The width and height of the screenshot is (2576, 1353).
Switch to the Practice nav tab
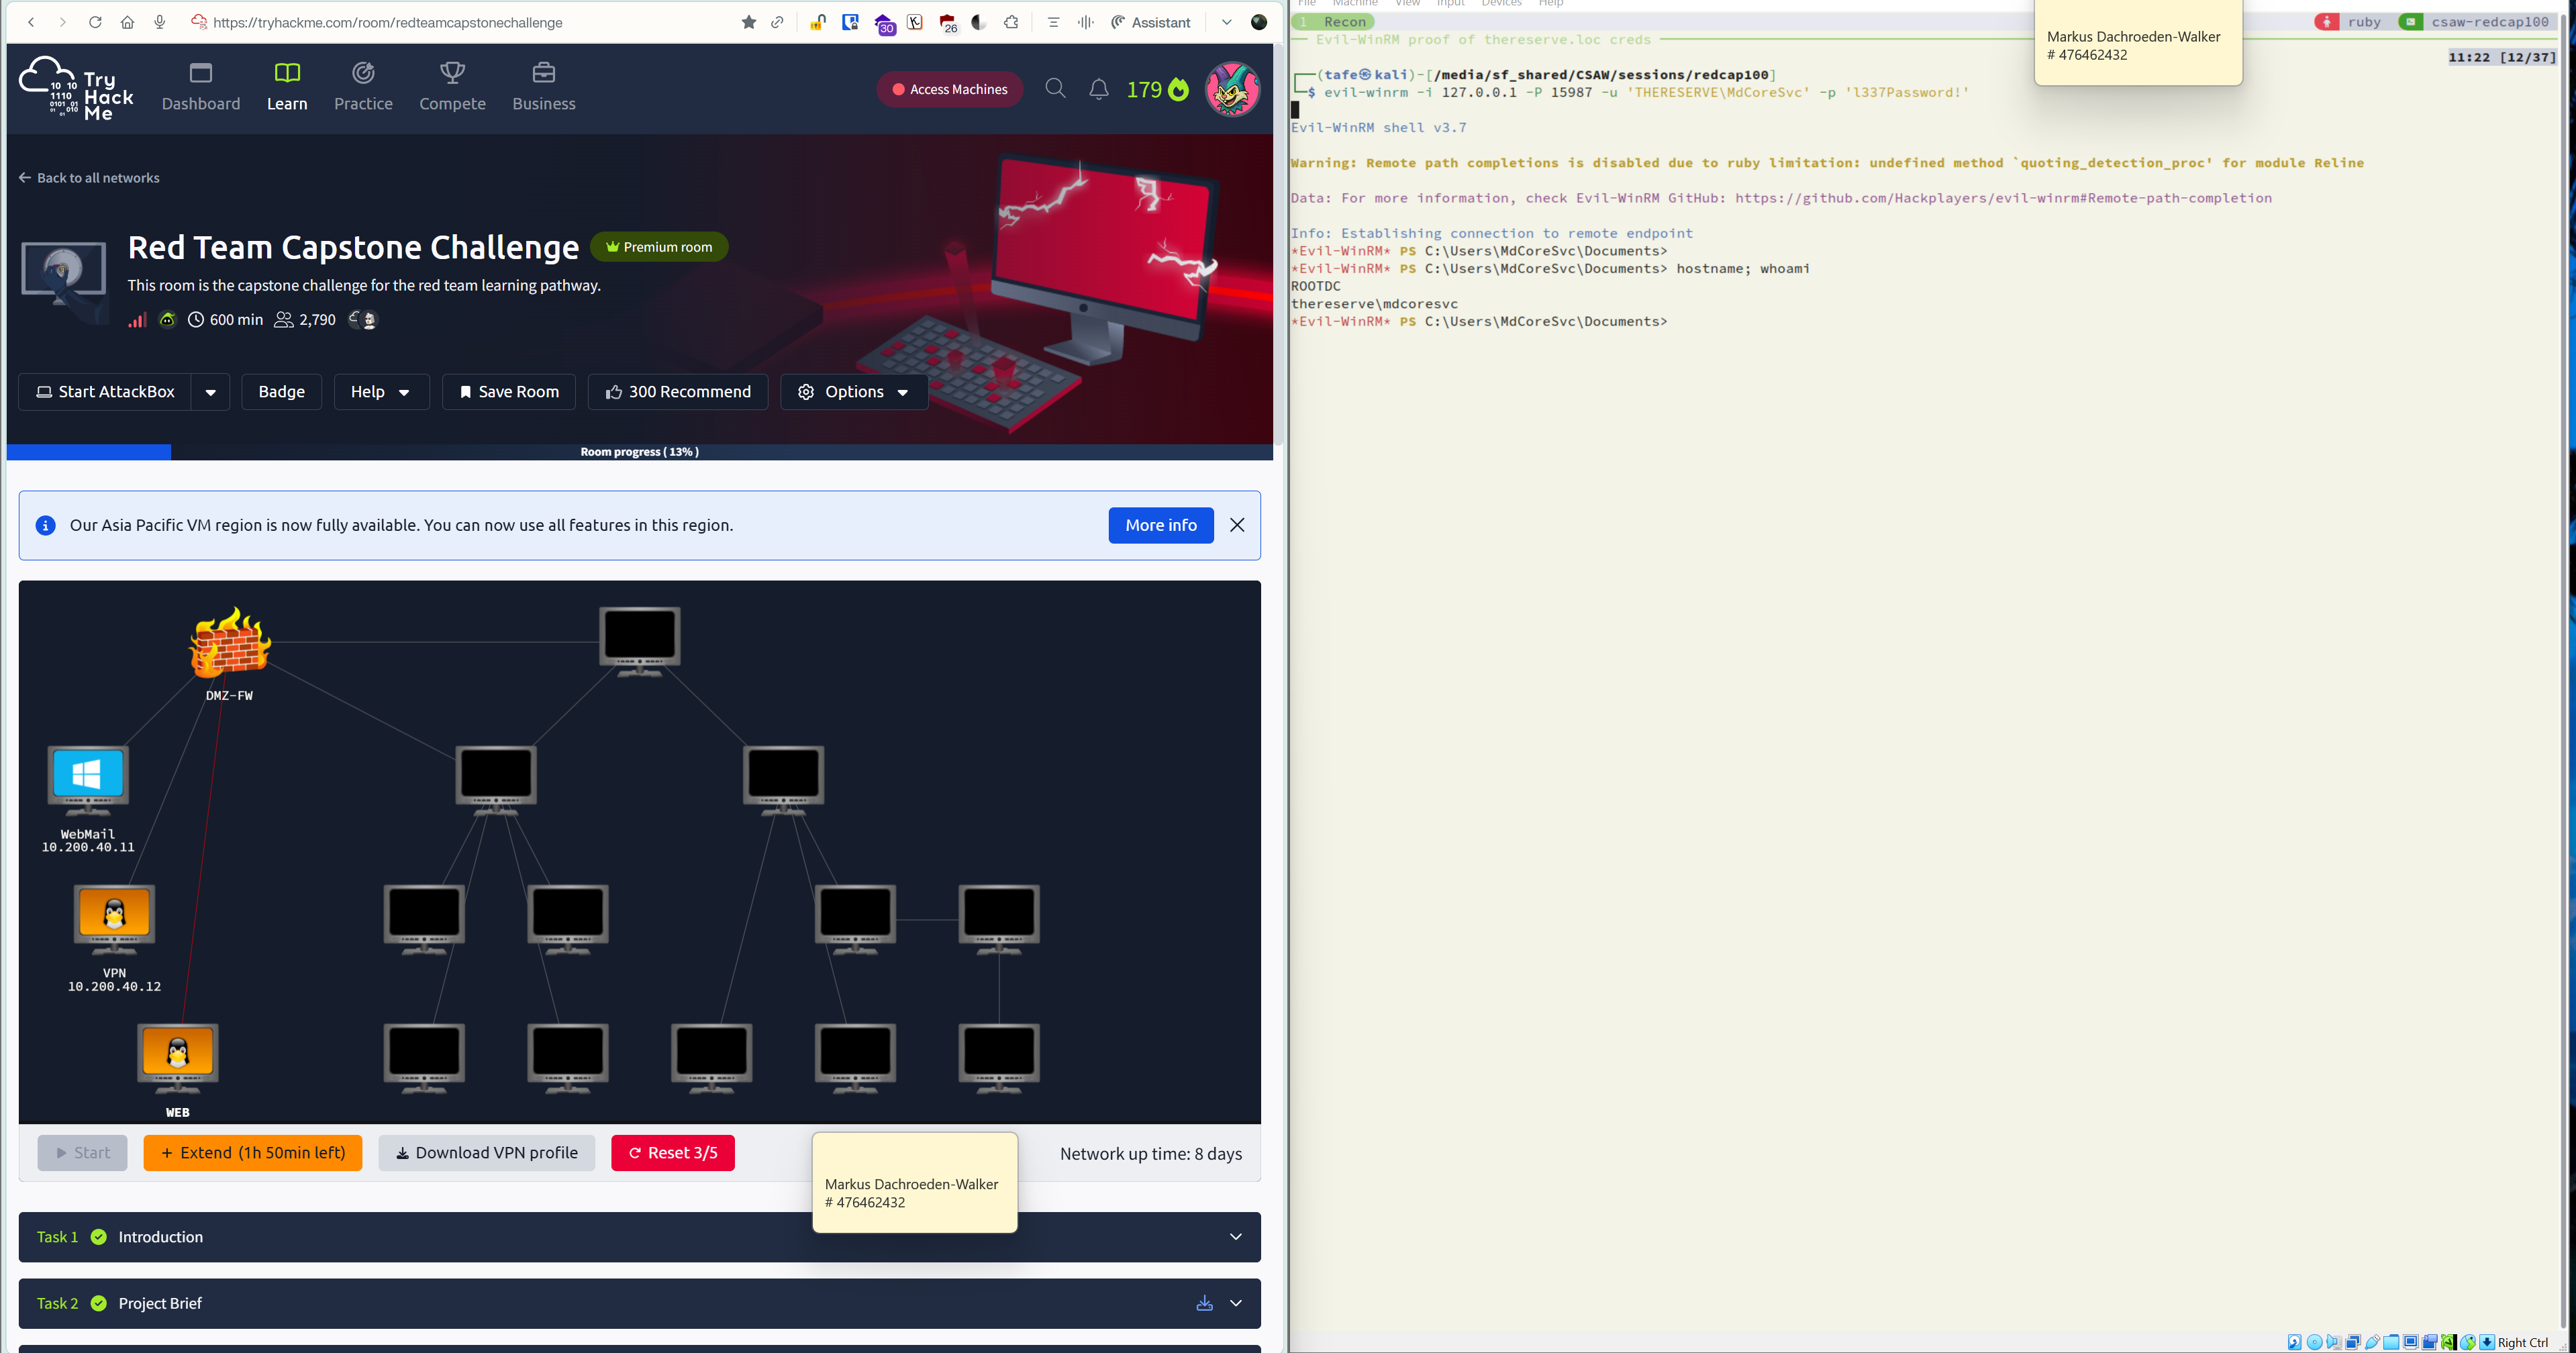(363, 87)
